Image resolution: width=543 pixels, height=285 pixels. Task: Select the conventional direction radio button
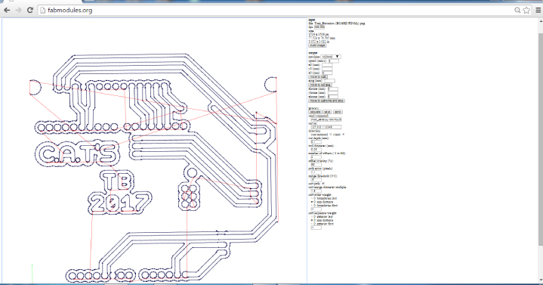pos(330,135)
